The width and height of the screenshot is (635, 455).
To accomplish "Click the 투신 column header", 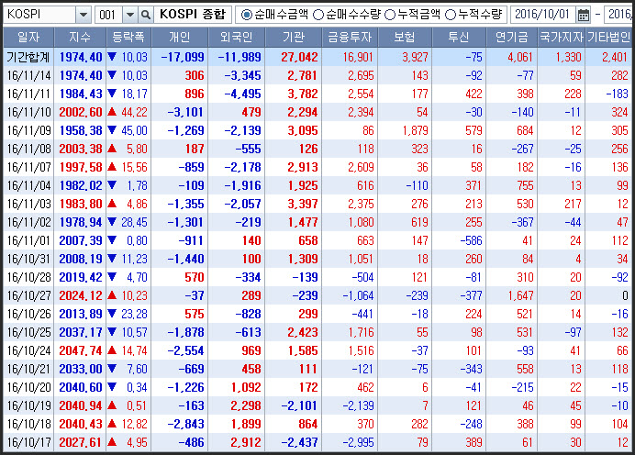I will tap(459, 38).
